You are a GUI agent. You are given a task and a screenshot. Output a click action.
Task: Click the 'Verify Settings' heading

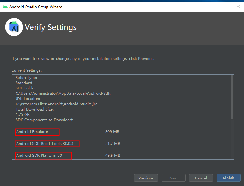tap(51, 27)
